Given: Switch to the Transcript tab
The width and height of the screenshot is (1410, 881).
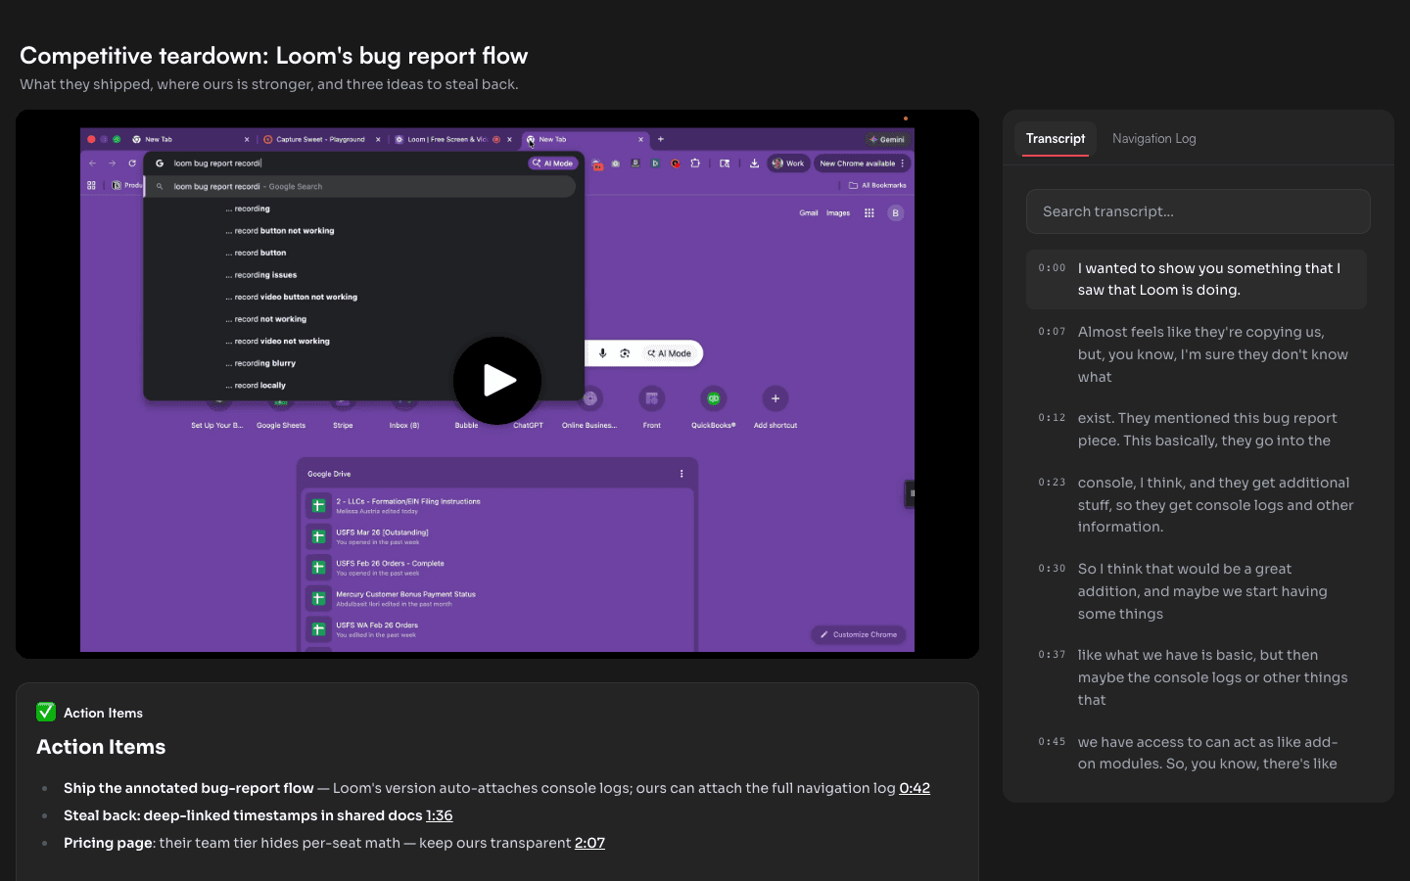Looking at the screenshot, I should (1056, 139).
